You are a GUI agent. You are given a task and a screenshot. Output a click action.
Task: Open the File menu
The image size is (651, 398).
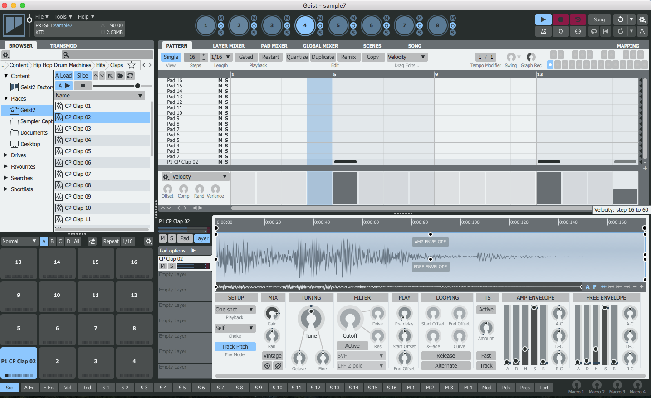tap(42, 17)
